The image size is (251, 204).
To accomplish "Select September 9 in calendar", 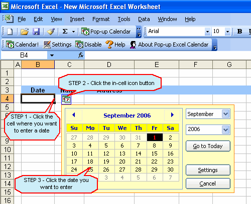I will 170,145.
